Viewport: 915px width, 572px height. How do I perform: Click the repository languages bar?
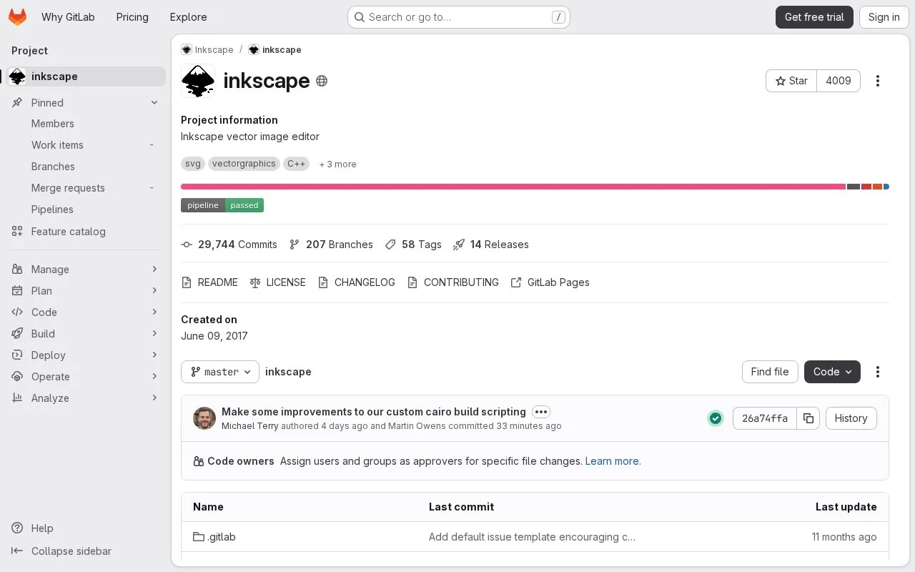pos(535,187)
